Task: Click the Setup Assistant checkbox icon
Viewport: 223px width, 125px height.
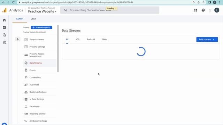Action: 26,39
